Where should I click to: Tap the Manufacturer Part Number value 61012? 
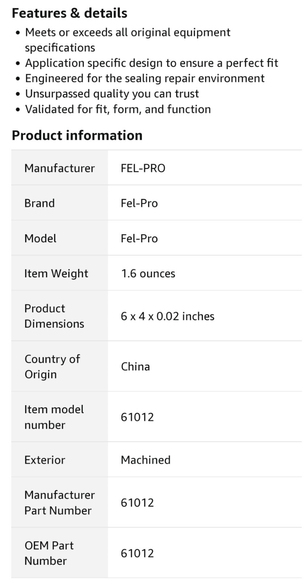[x=137, y=503]
